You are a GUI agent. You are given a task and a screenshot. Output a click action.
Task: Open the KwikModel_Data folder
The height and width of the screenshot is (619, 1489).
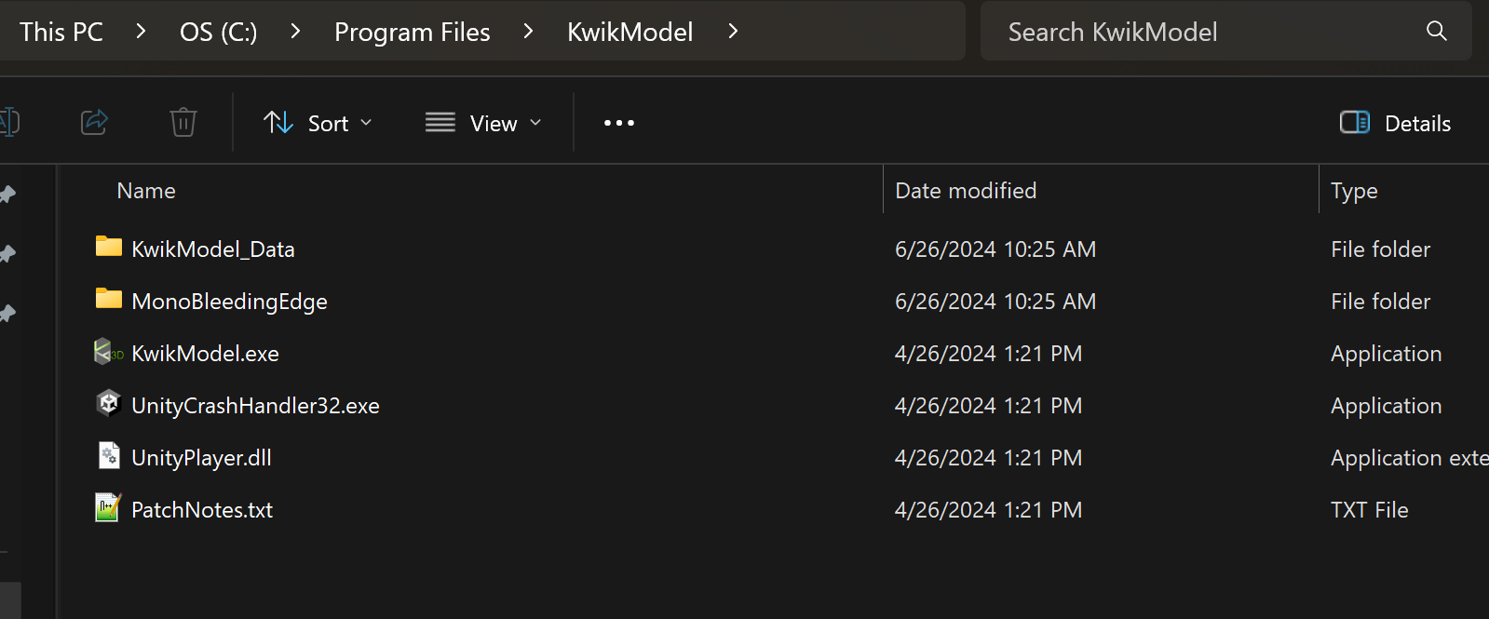[212, 249]
